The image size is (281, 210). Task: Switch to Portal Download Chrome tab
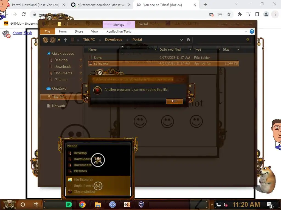(x=35, y=5)
